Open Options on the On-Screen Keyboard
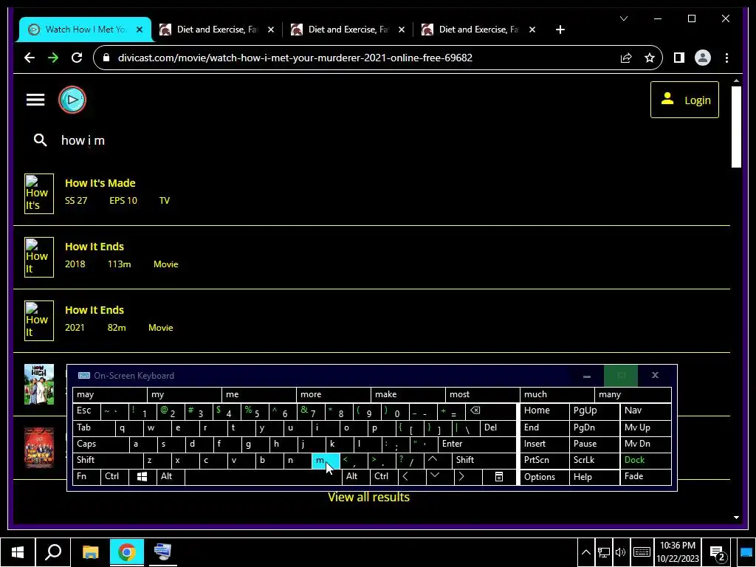Image resolution: width=756 pixels, height=567 pixels. 544,477
